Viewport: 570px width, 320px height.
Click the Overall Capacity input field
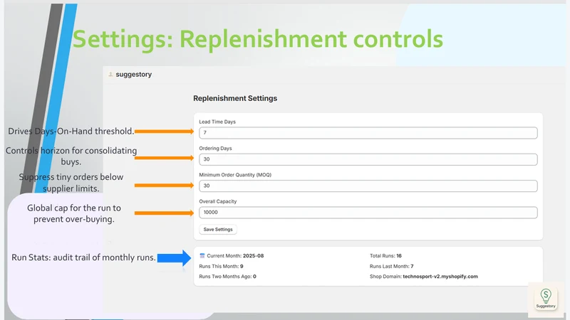[368, 212]
